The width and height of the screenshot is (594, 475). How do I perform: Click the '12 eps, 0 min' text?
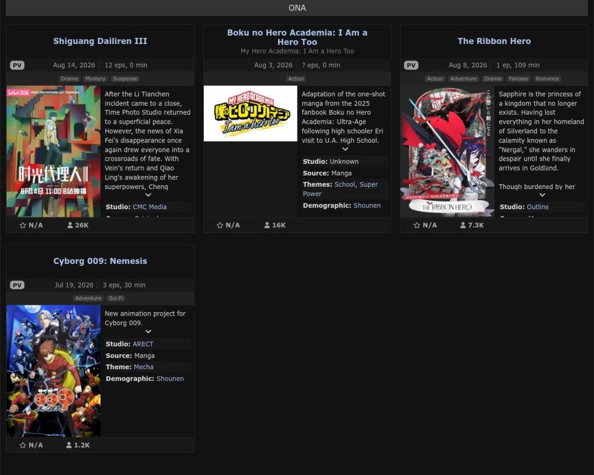pyautogui.click(x=126, y=65)
